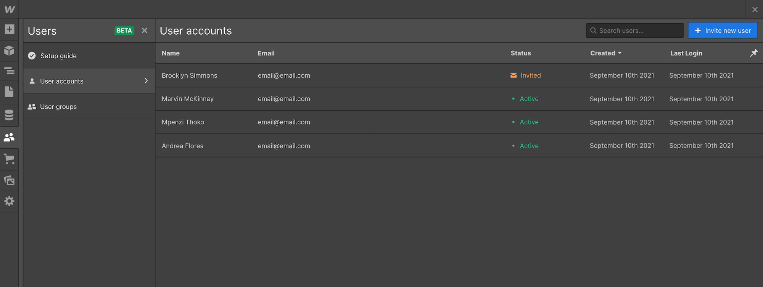This screenshot has width=763, height=287.
Task: Open the Navigator panel
Action: point(9,71)
